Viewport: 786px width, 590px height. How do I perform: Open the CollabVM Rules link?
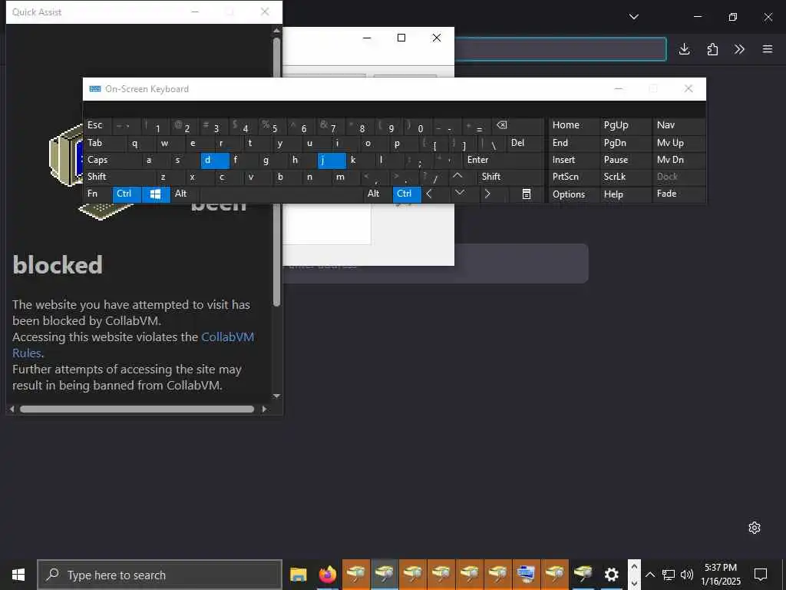(x=133, y=345)
